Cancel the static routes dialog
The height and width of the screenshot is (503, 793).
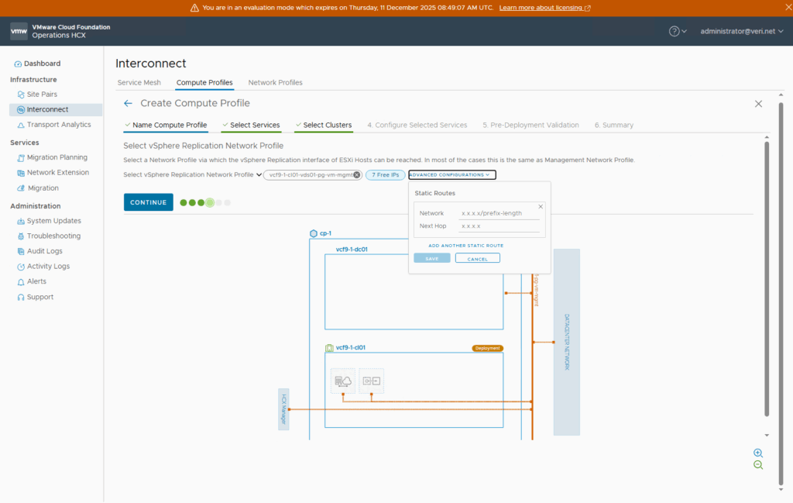[x=477, y=258]
